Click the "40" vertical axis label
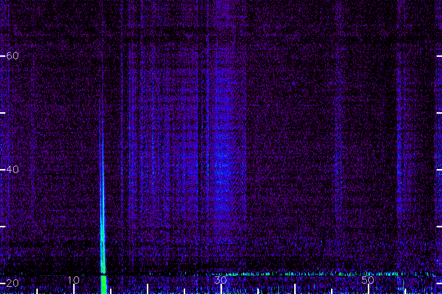The image size is (442, 294). (12, 170)
